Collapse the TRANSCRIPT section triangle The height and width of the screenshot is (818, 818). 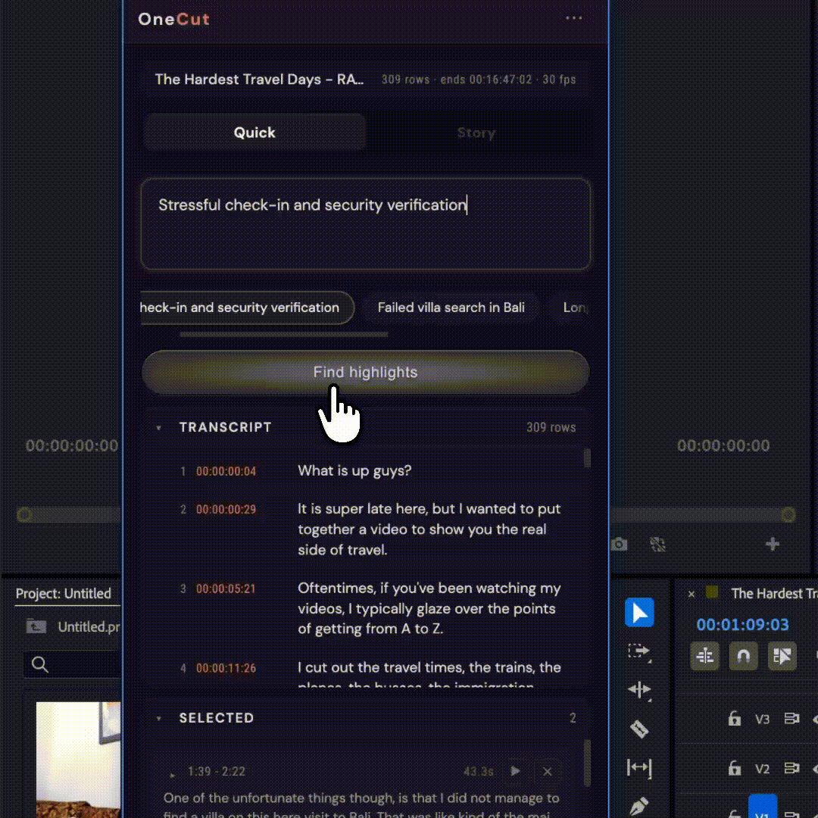click(x=158, y=428)
